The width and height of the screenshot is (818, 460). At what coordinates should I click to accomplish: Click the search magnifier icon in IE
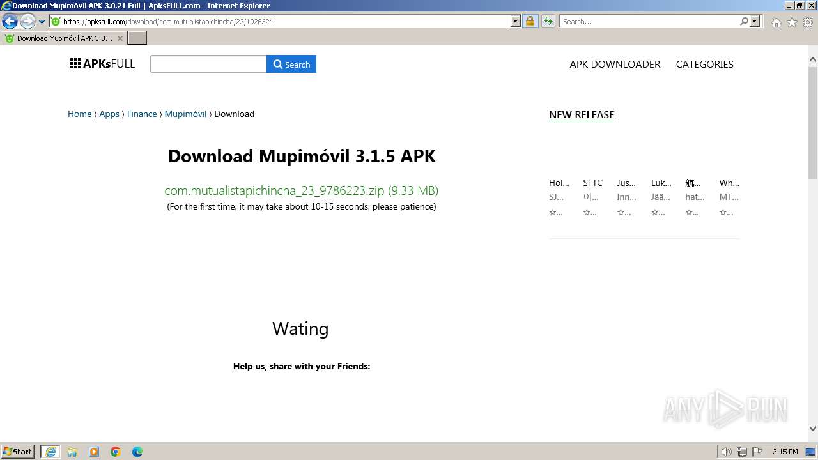744,21
